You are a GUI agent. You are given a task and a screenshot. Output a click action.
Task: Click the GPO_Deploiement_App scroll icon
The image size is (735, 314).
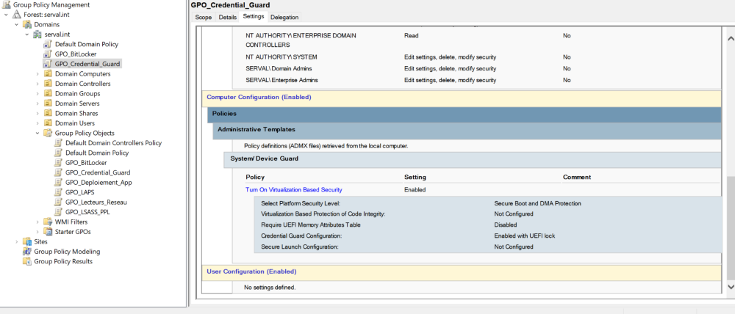[58, 183]
